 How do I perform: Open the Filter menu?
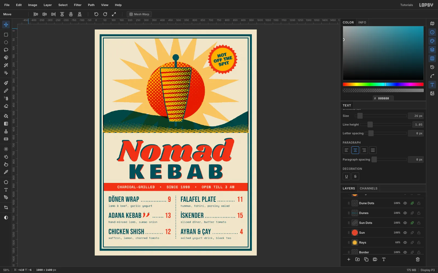tap(78, 5)
